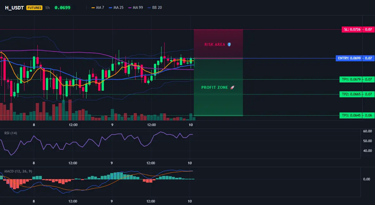Click the SL: 0.0726 price label
The image size is (375, 205).
[x=352, y=30]
